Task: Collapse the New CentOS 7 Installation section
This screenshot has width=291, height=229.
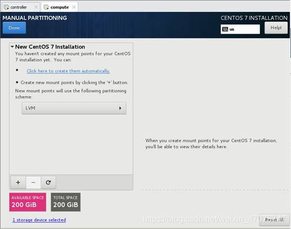Action: [12, 47]
